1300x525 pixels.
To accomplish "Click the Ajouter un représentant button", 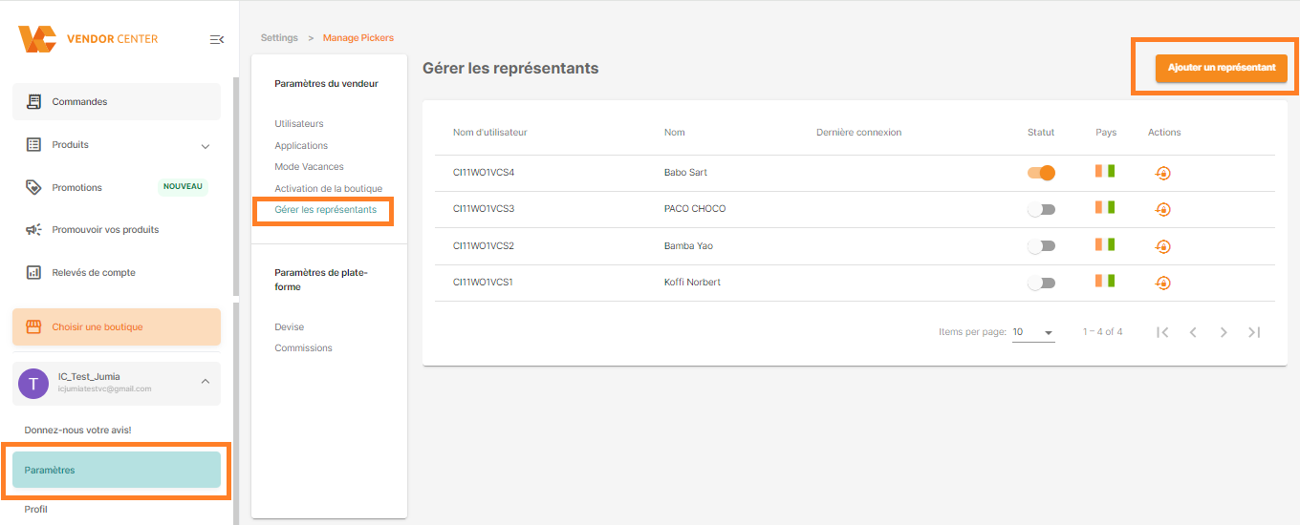I will tap(1222, 68).
